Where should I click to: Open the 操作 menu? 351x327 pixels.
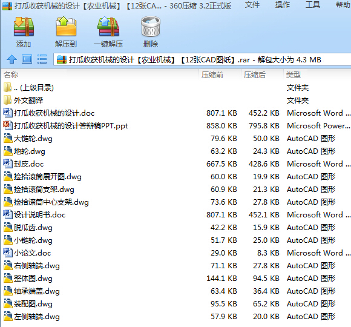pyautogui.click(x=283, y=5)
